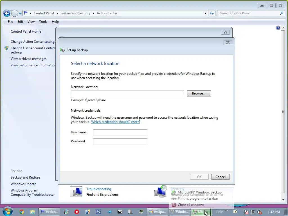The width and height of the screenshot is (288, 216).
Task: Click the Username input field
Action: point(120,132)
